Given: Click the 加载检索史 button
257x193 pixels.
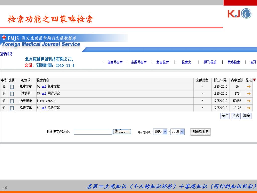Looking at the screenshot, I should point(200,132).
